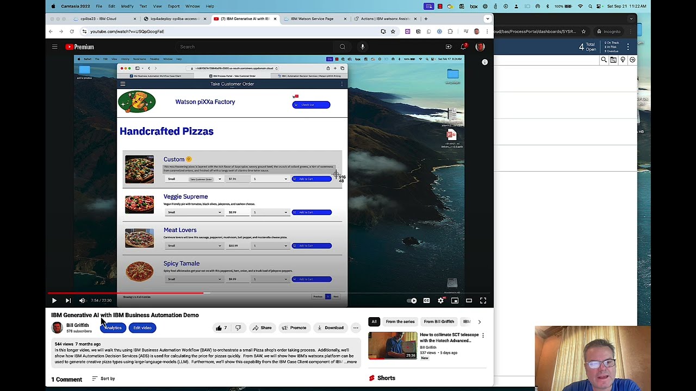Open tab search in Incognito window

pos(631,18)
